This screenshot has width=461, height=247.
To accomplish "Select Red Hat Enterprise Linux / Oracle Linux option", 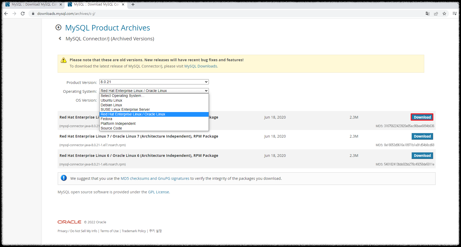I will (154, 114).
